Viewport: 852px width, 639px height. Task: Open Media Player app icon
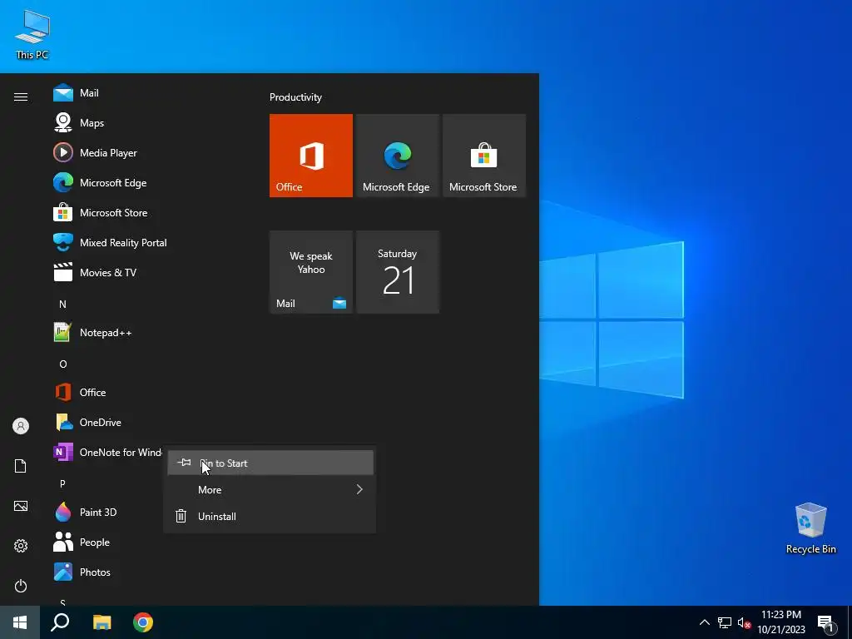coord(63,153)
